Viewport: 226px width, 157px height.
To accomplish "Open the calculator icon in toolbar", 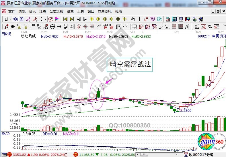I will (x=174, y=19).
